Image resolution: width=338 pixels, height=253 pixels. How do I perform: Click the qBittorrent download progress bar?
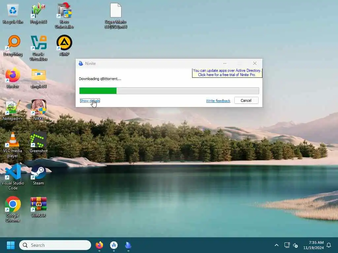coord(169,91)
